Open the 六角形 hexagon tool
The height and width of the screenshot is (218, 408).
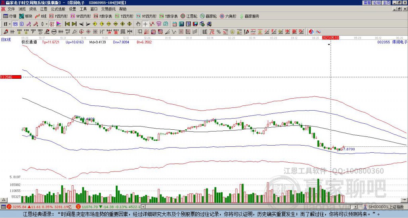coord(228,16)
